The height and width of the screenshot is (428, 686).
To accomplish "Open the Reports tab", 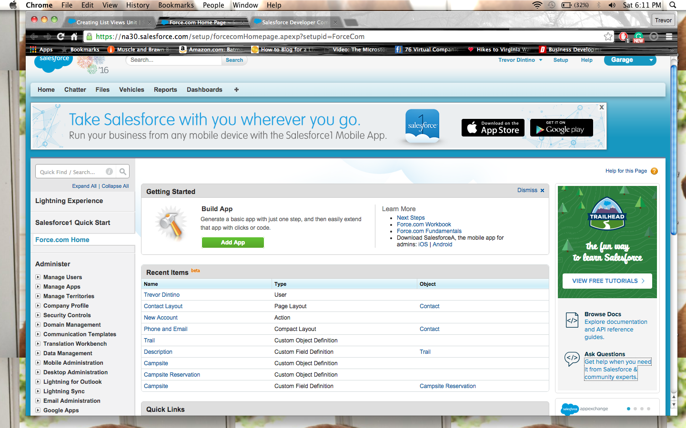I will (x=165, y=89).
